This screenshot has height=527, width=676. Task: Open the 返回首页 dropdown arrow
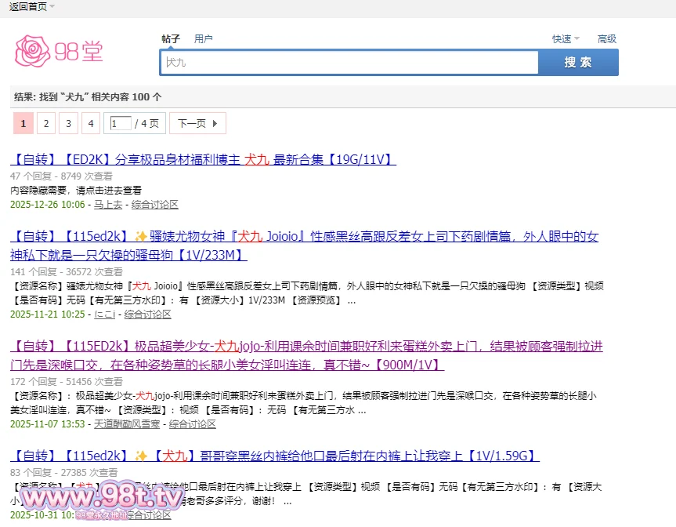(x=52, y=7)
